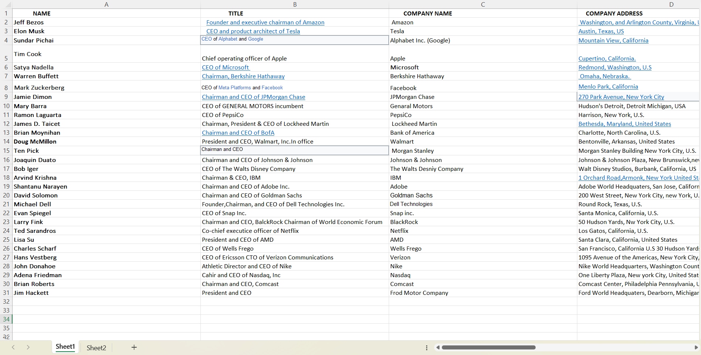This screenshot has height=355, width=701.
Task: Select the 'Mary Barra' cell
Action: click(x=106, y=106)
